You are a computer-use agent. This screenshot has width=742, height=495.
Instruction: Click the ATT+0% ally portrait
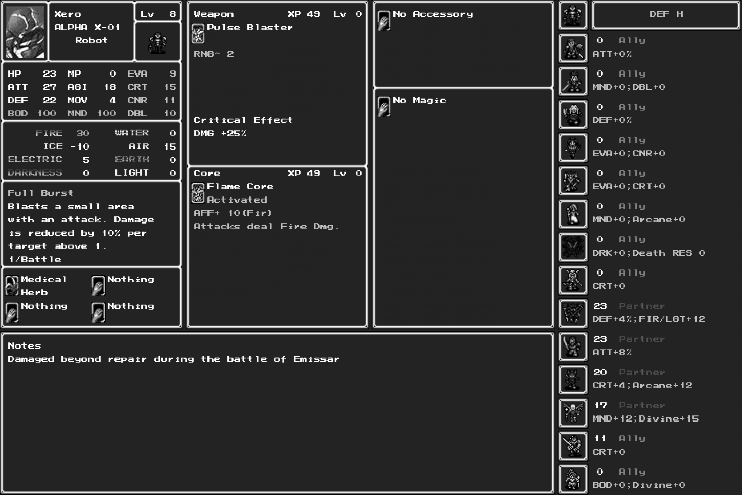[x=572, y=48]
